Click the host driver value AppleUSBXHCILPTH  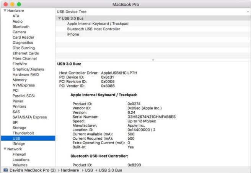pos(119,73)
